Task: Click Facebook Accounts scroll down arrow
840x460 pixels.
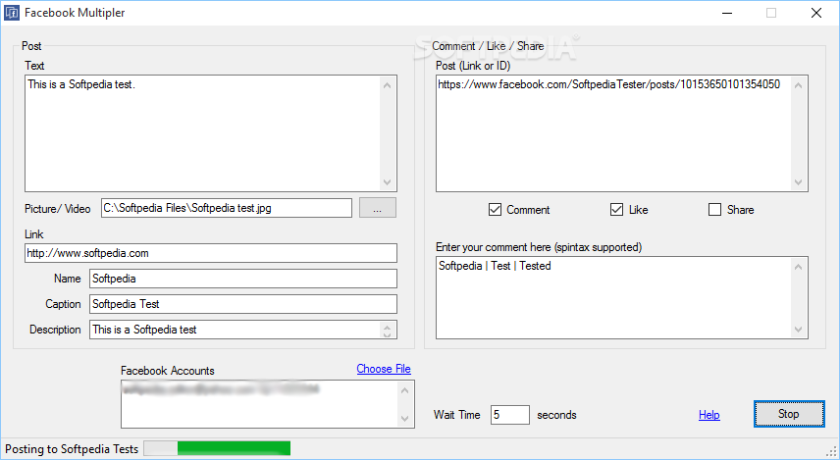Action: coord(404,418)
